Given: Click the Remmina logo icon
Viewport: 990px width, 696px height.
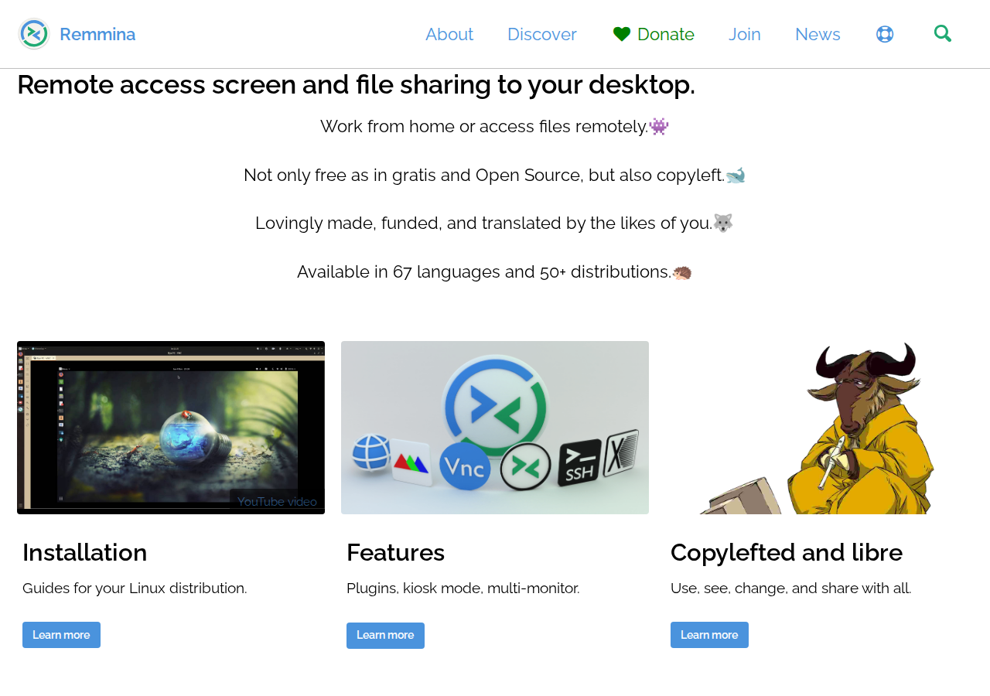Looking at the screenshot, I should click(x=34, y=34).
